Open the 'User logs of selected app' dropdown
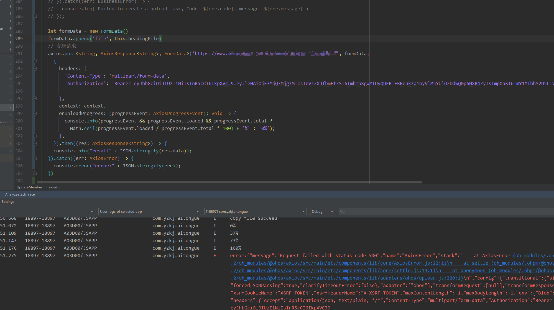The width and height of the screenshot is (554, 310). point(149,211)
